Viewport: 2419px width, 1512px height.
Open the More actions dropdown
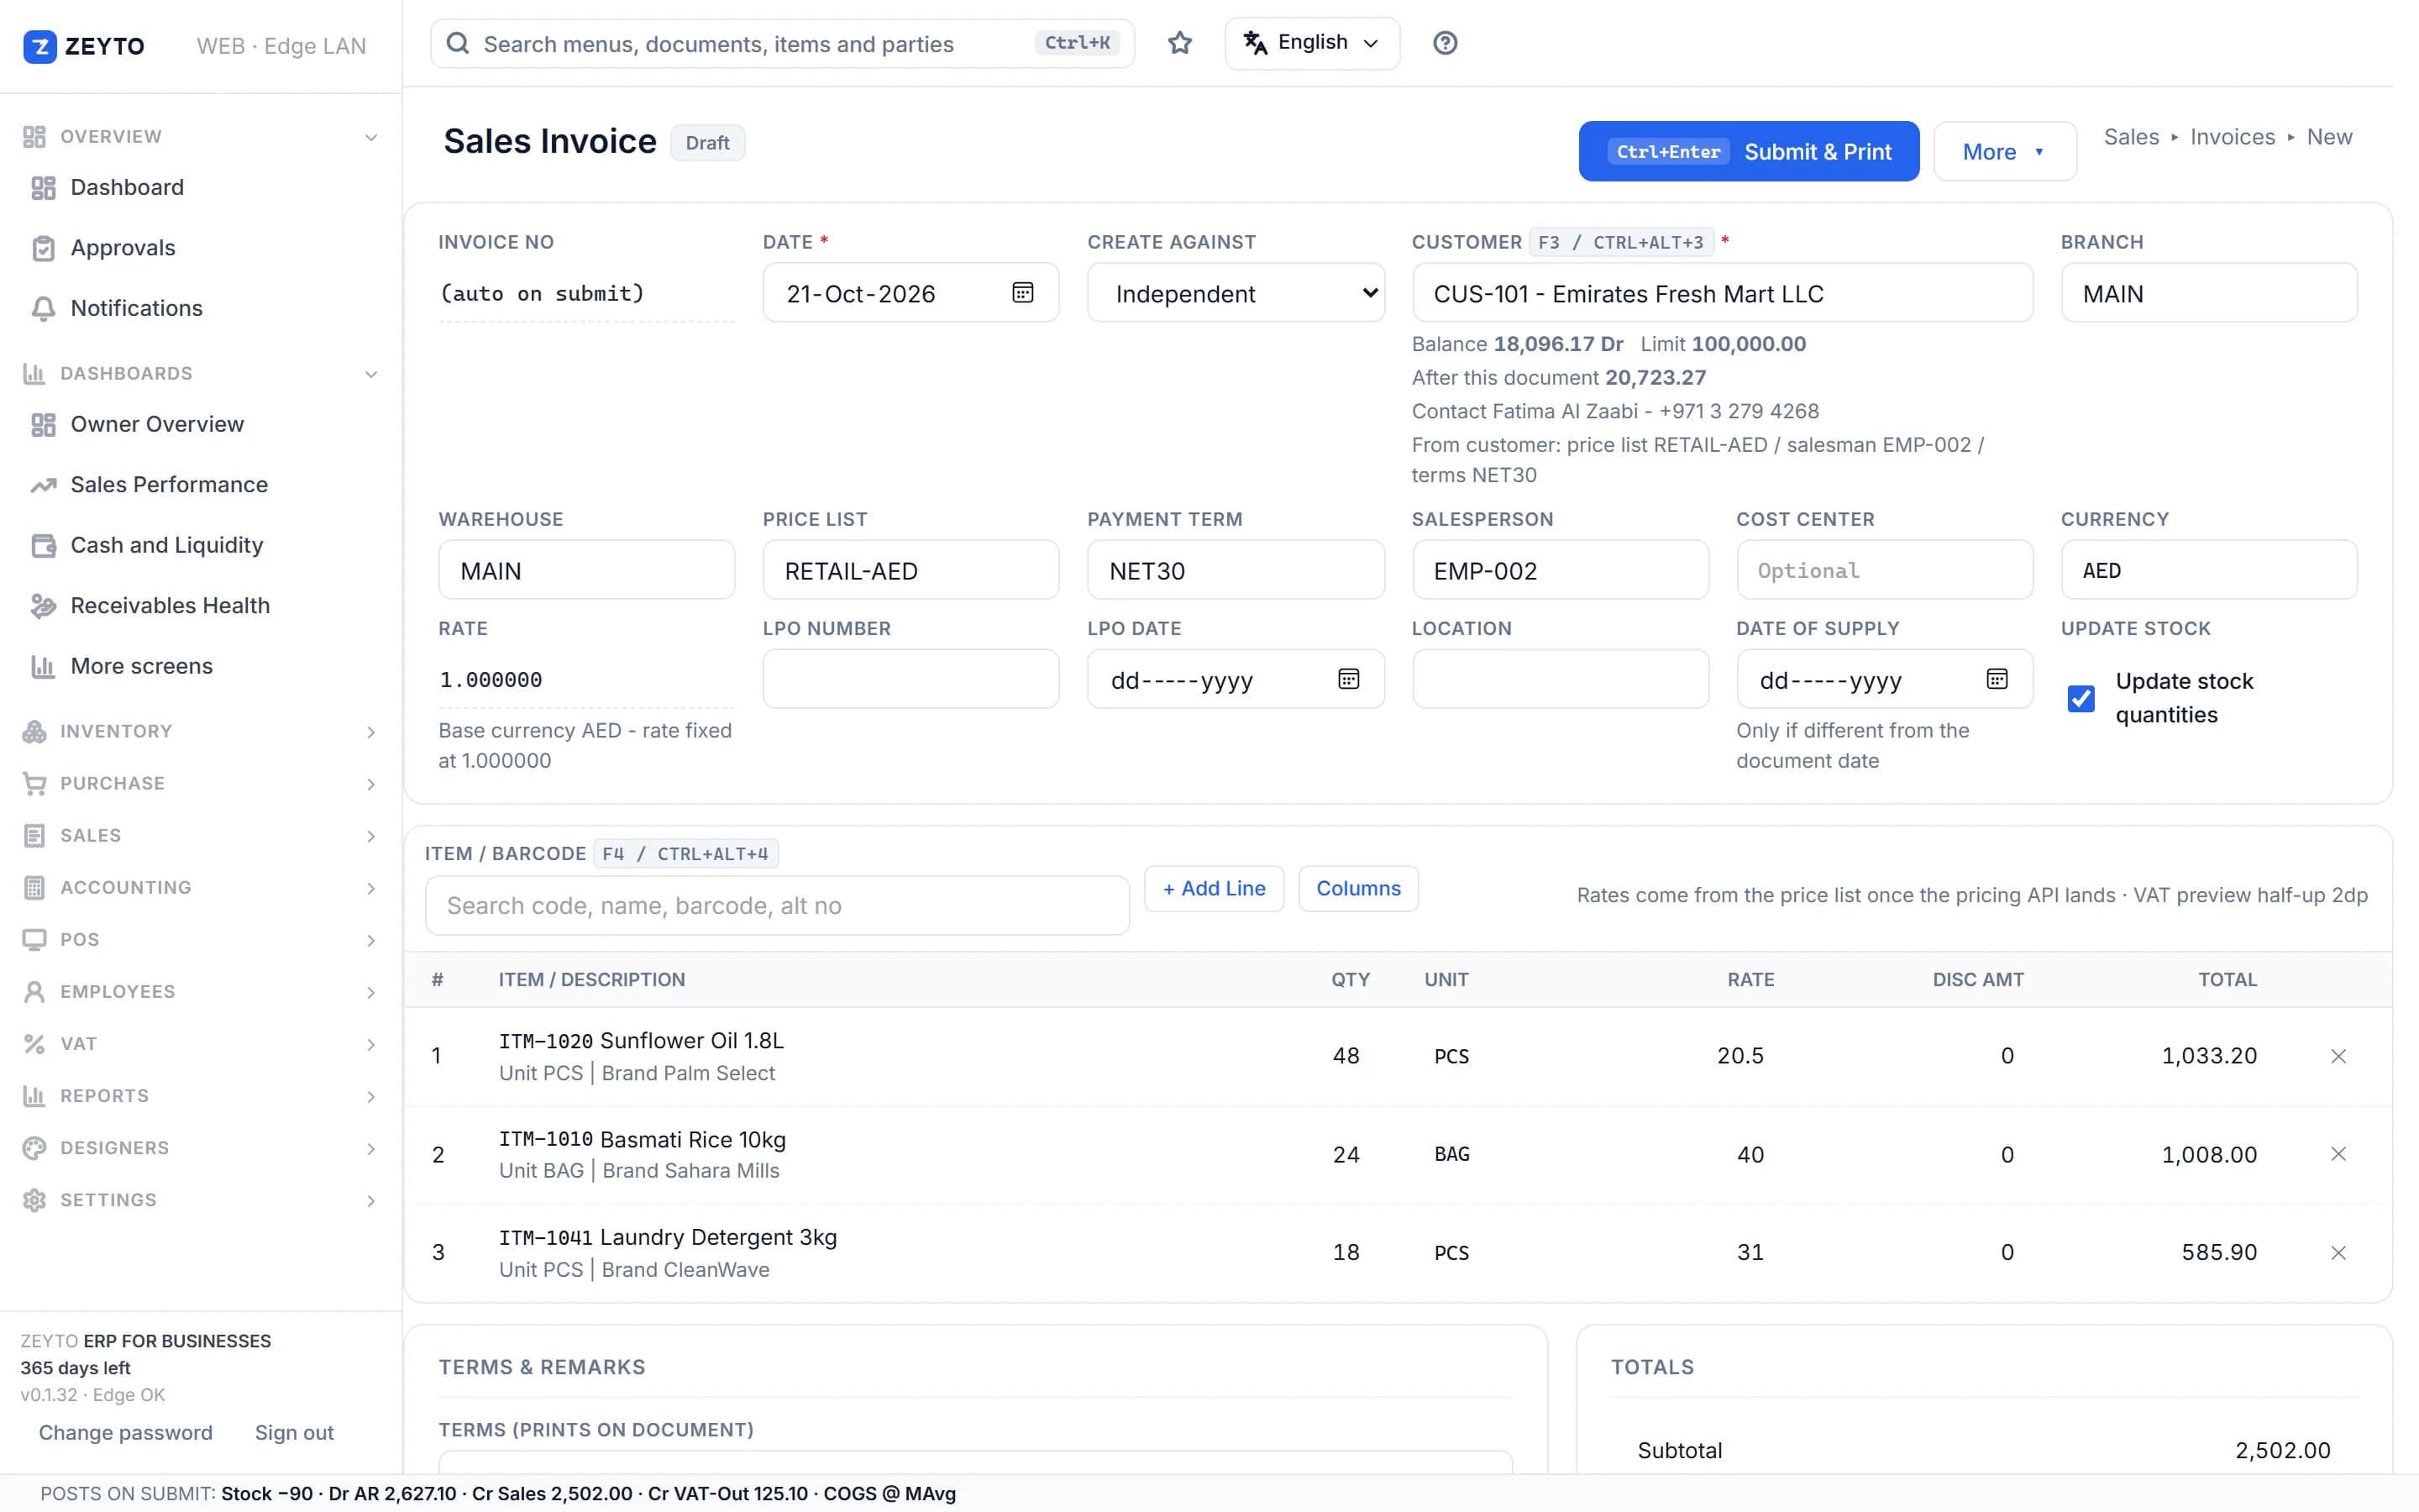point(2004,151)
